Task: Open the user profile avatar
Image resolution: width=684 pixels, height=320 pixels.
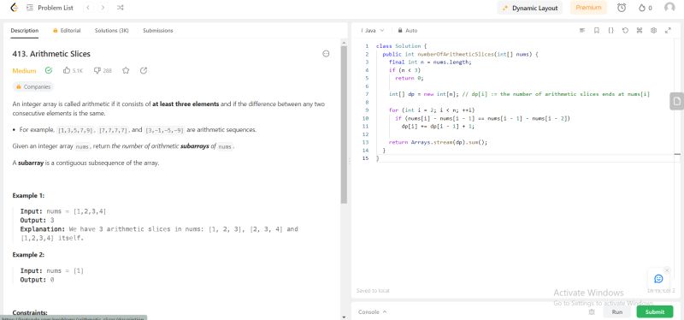Action: pos(669,8)
